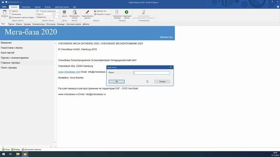Image resolution: width=280 pixels, height=157 pixels.
Task: Click the green Назад back arrow
Action: coord(3,150)
